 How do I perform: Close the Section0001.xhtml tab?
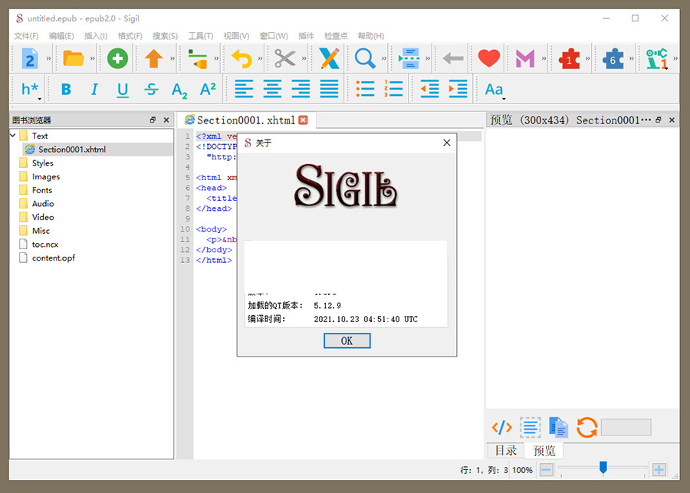point(303,120)
